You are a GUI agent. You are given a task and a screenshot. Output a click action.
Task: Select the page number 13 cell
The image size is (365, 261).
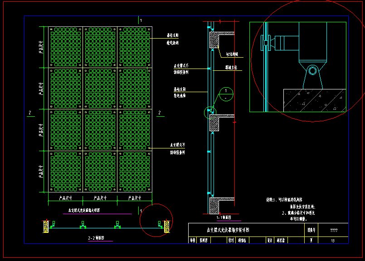pos(333,241)
